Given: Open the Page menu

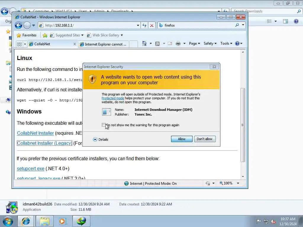Looking at the screenshot, I should [x=194, y=43].
